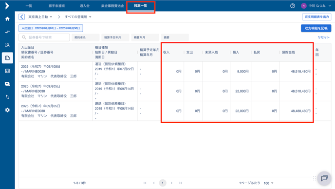
Task: Click the search magnifier icon
Action: tap(24, 38)
